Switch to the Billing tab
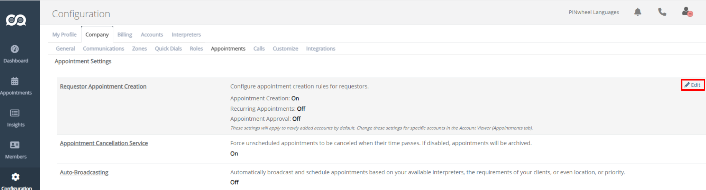This screenshot has width=706, height=190. click(125, 34)
